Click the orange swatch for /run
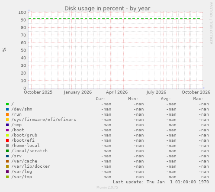 tap(7, 114)
